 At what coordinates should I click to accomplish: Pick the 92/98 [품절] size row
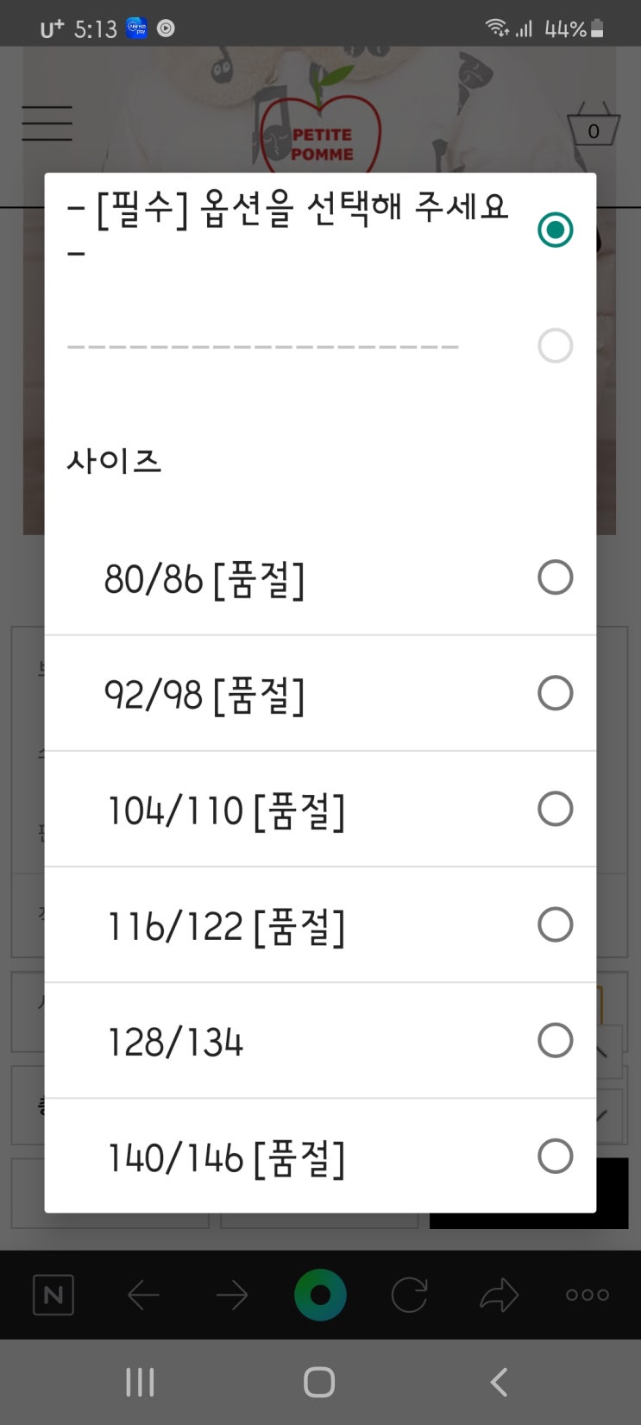click(320, 693)
